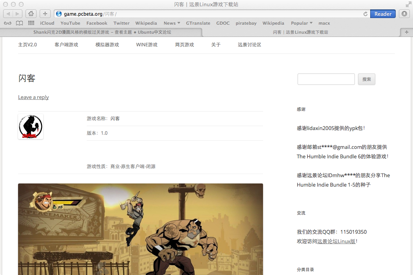The height and width of the screenshot is (275, 413).
Task: Open the Facebook bookmark
Action: [x=97, y=23]
